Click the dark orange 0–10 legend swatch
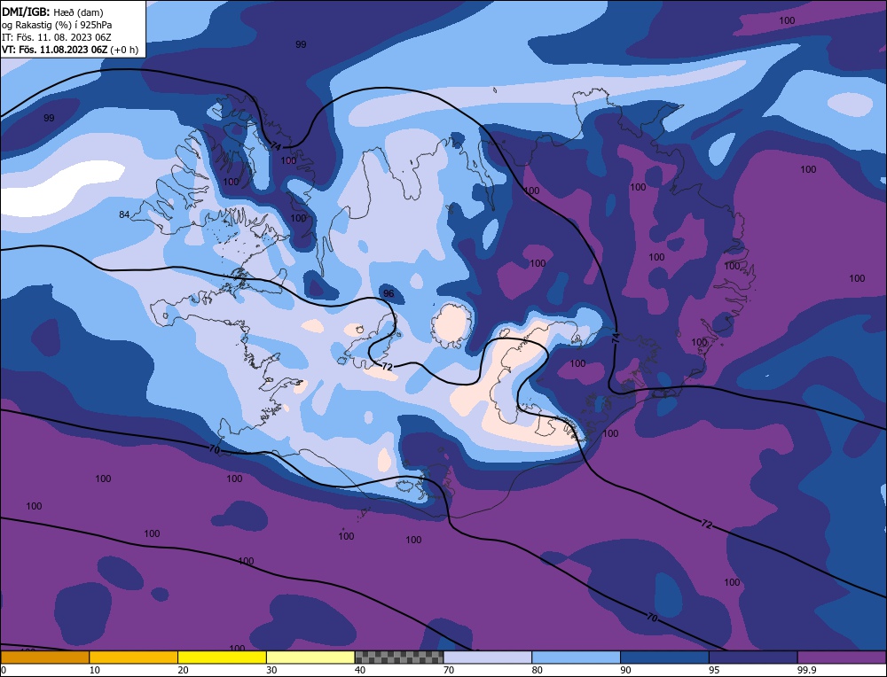The image size is (887, 677). [x=44, y=658]
